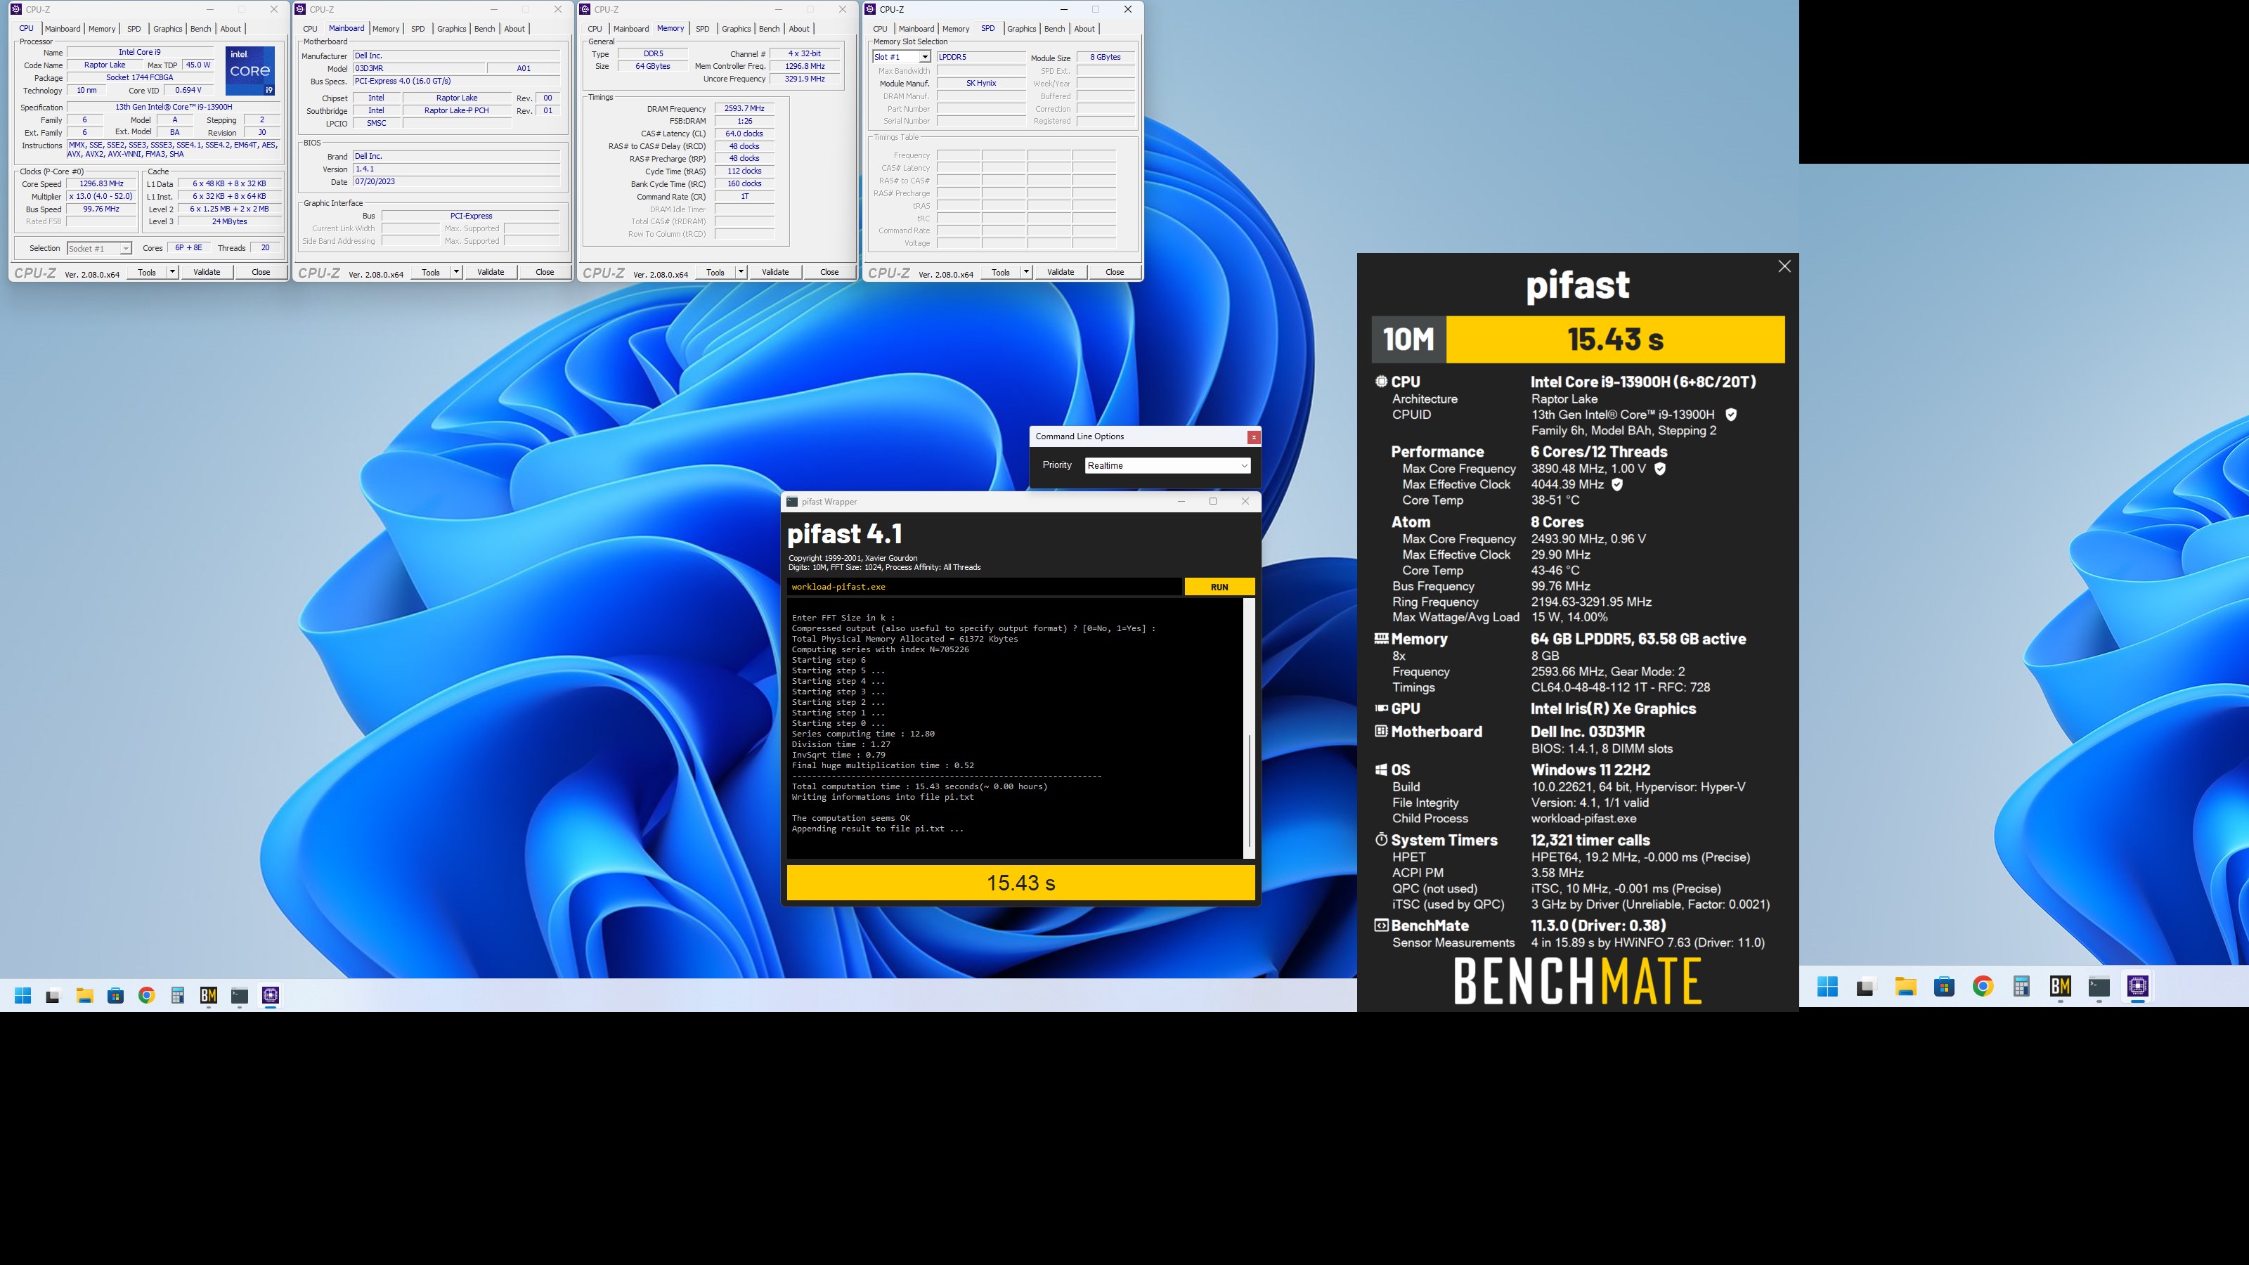Viewport: 2249px width, 1265px height.
Task: Click the File Explorer icon on the right monitor's taskbar
Action: point(1905,987)
